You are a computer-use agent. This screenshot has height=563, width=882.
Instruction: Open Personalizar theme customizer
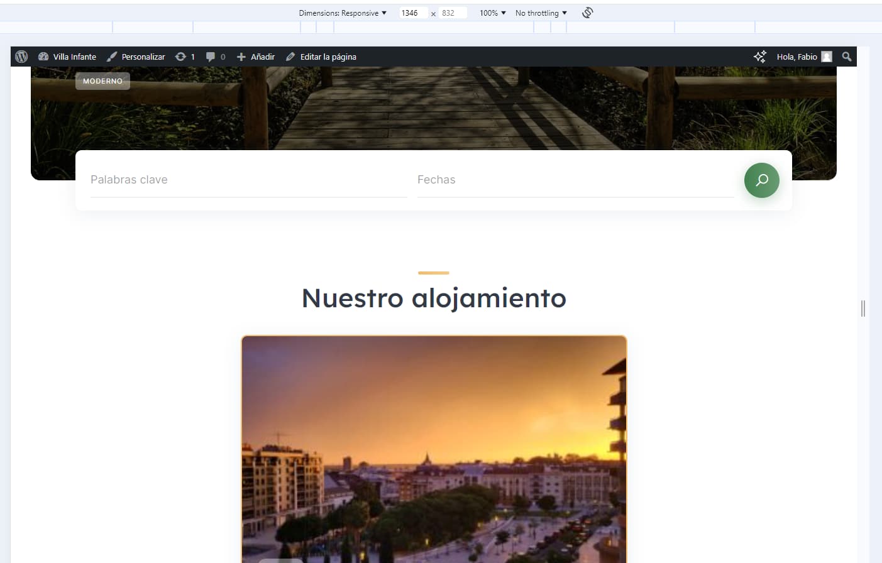[x=136, y=57]
